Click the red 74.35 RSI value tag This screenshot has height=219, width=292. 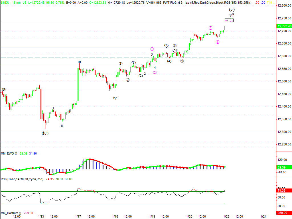tap(284, 190)
